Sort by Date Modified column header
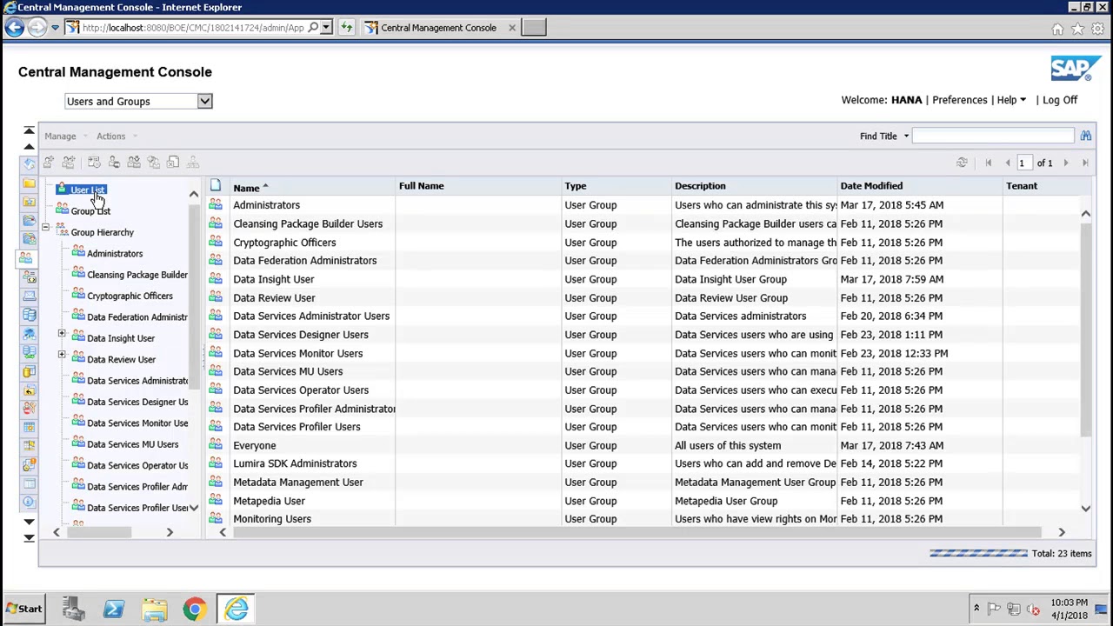 tap(871, 186)
